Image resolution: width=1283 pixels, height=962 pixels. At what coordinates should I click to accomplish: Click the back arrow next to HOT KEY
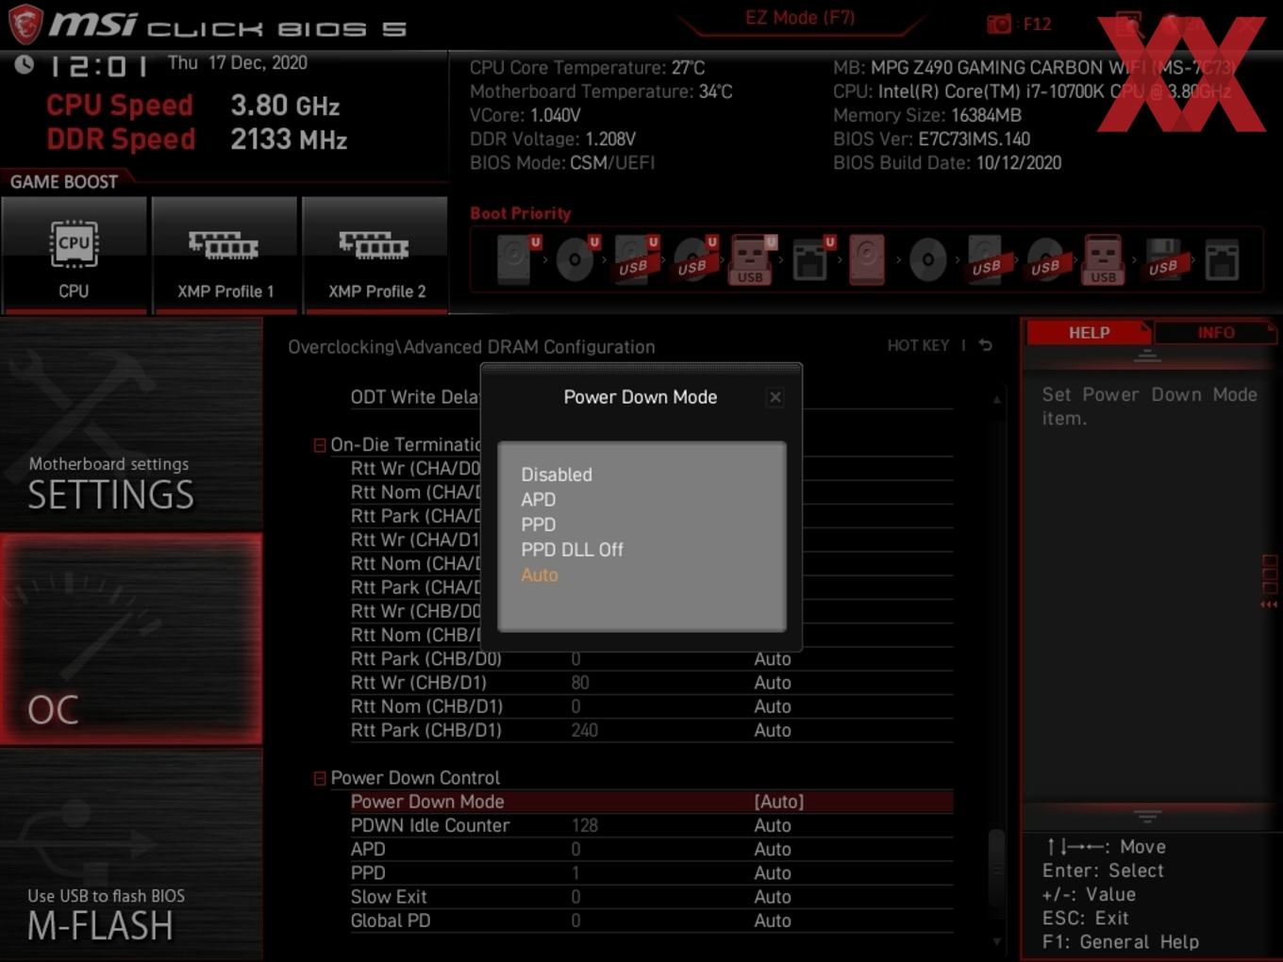click(x=985, y=345)
